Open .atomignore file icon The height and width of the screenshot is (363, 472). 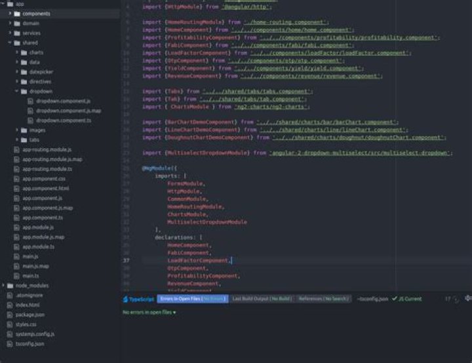click(x=10, y=296)
